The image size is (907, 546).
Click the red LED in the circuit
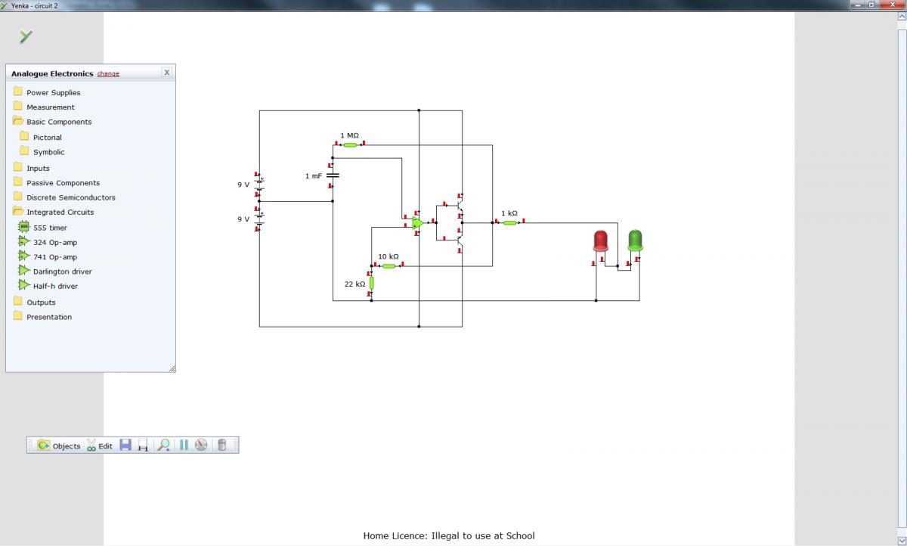(x=601, y=241)
